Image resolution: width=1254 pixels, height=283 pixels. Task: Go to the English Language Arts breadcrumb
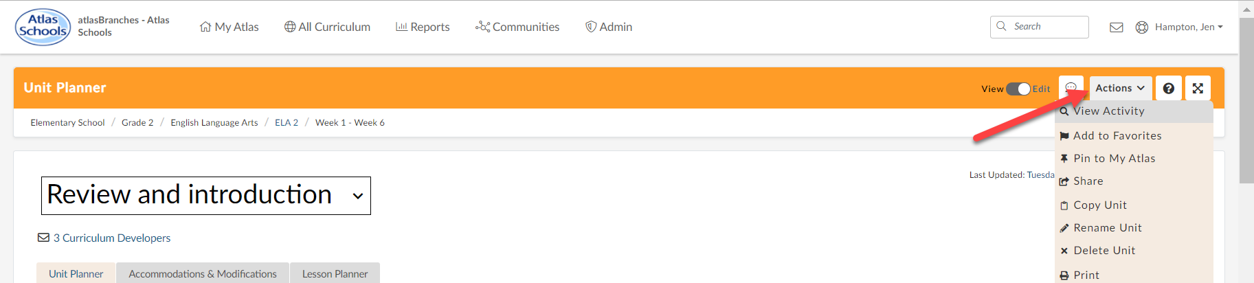pyautogui.click(x=214, y=122)
